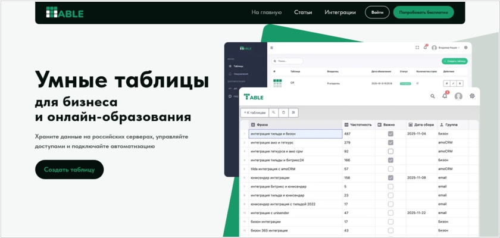Click the filter settings icon in the toolbar
The height and width of the screenshot is (238, 500).
293,112
